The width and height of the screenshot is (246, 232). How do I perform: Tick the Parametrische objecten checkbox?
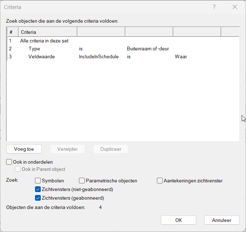(82, 181)
